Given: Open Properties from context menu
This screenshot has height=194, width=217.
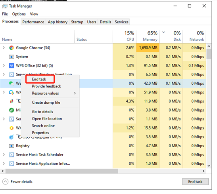Looking at the screenshot, I should (x=40, y=133).
